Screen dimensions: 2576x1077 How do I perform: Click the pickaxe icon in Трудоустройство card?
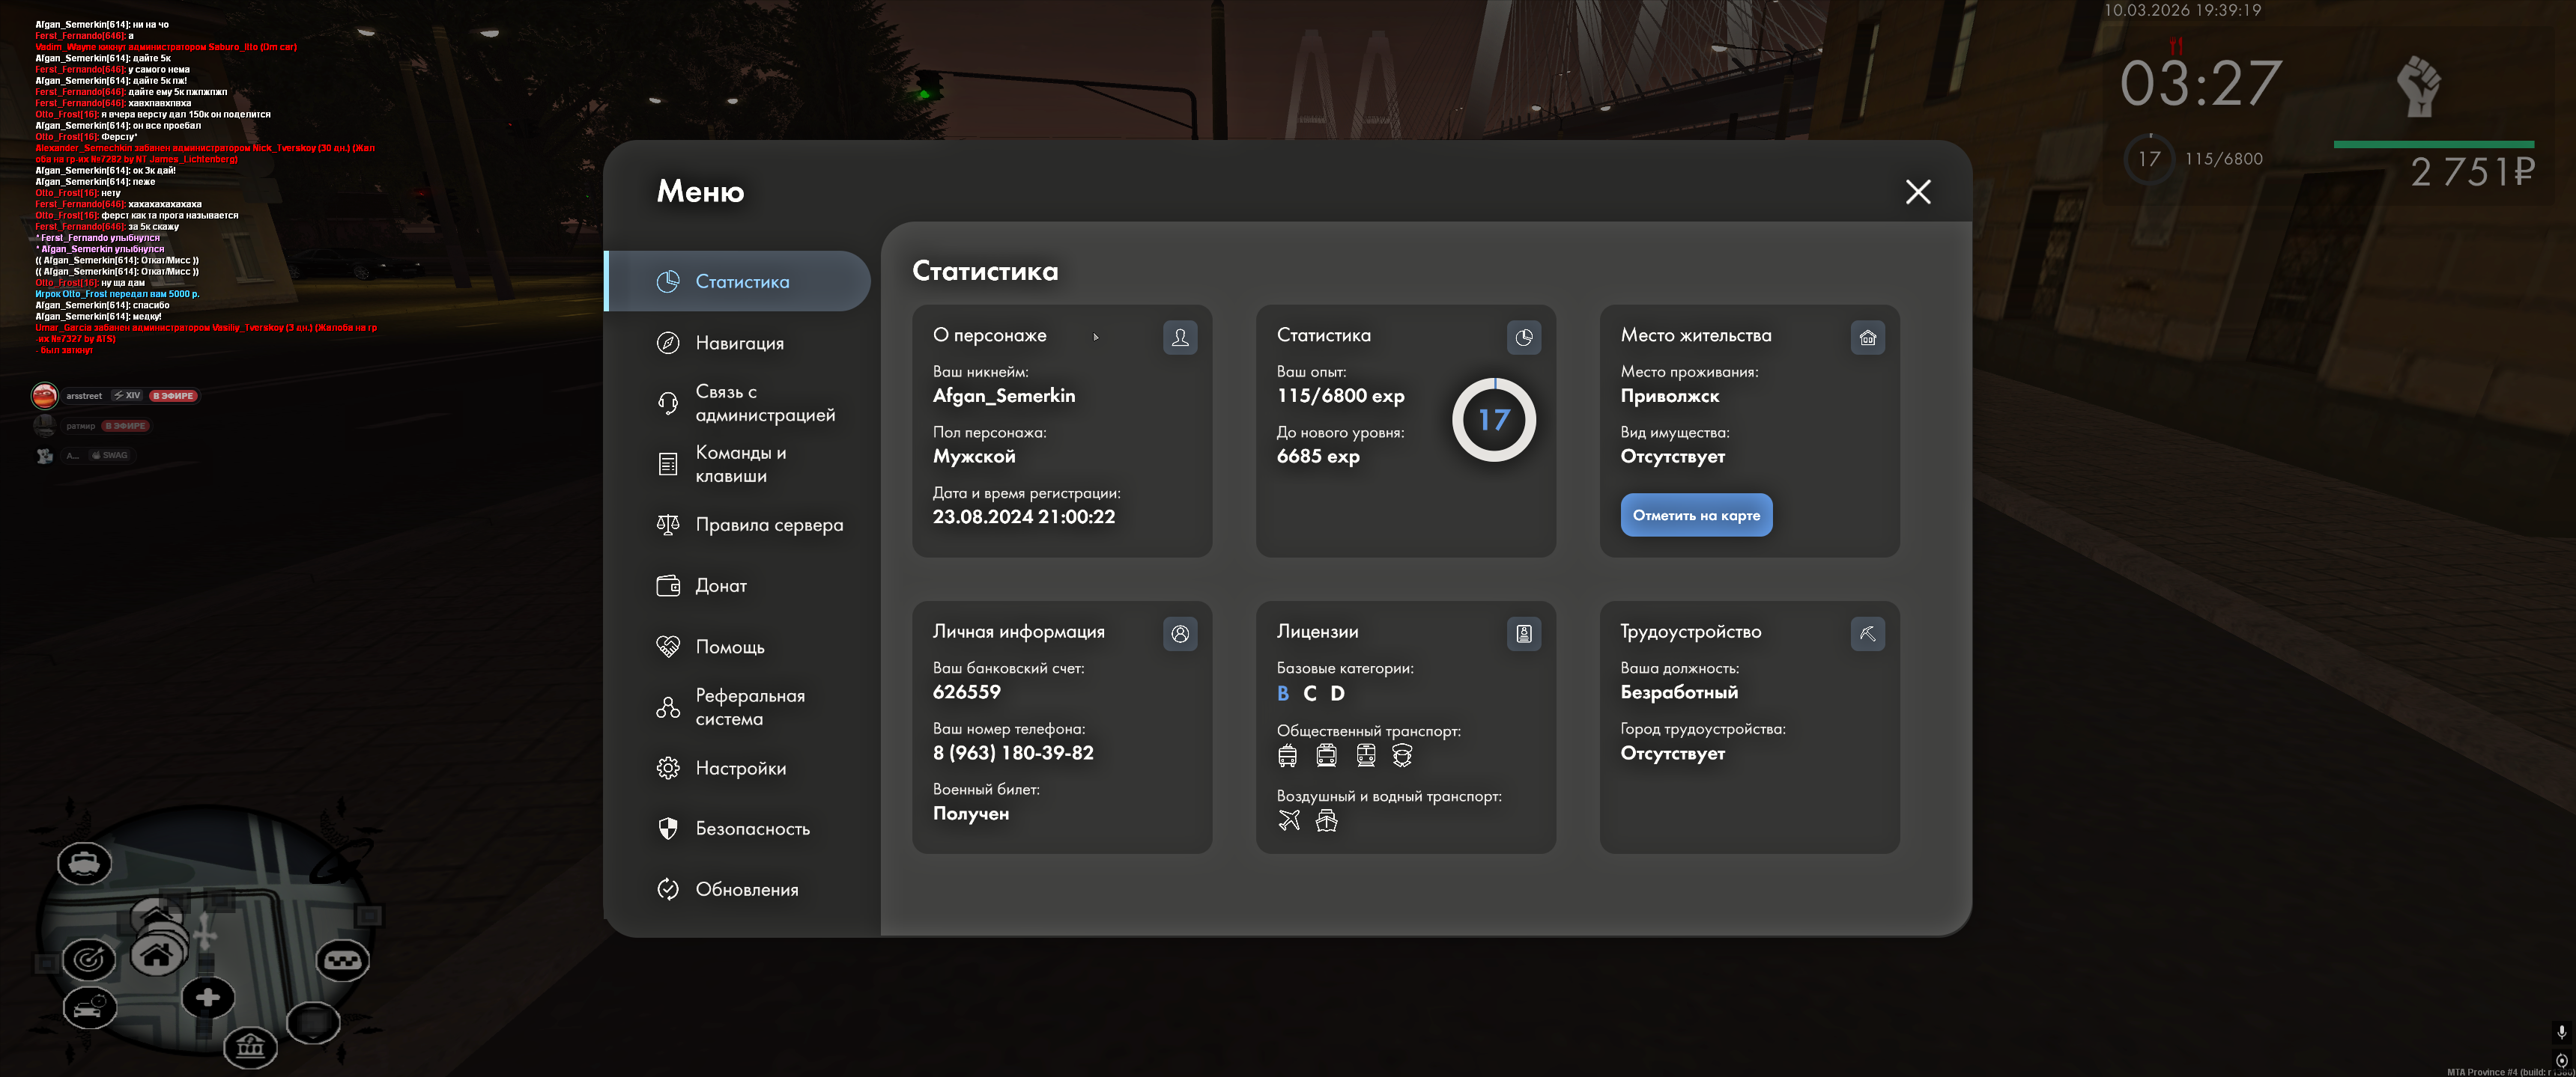(x=1867, y=633)
